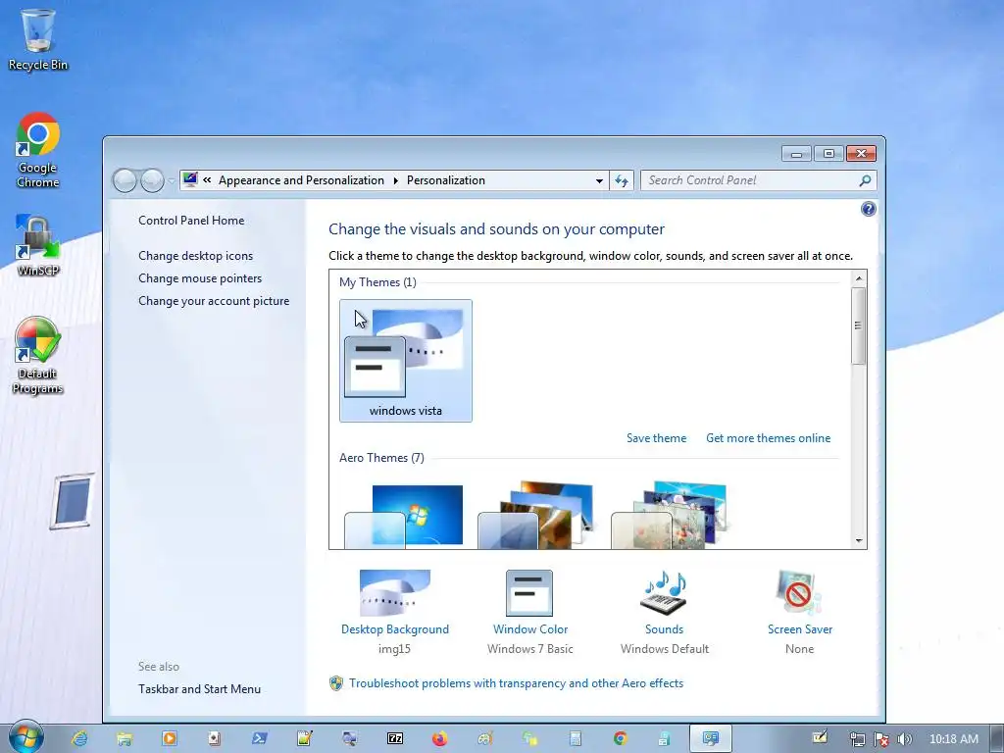Click the Desktop Background icon
This screenshot has width=1004, height=753.
coord(395,592)
